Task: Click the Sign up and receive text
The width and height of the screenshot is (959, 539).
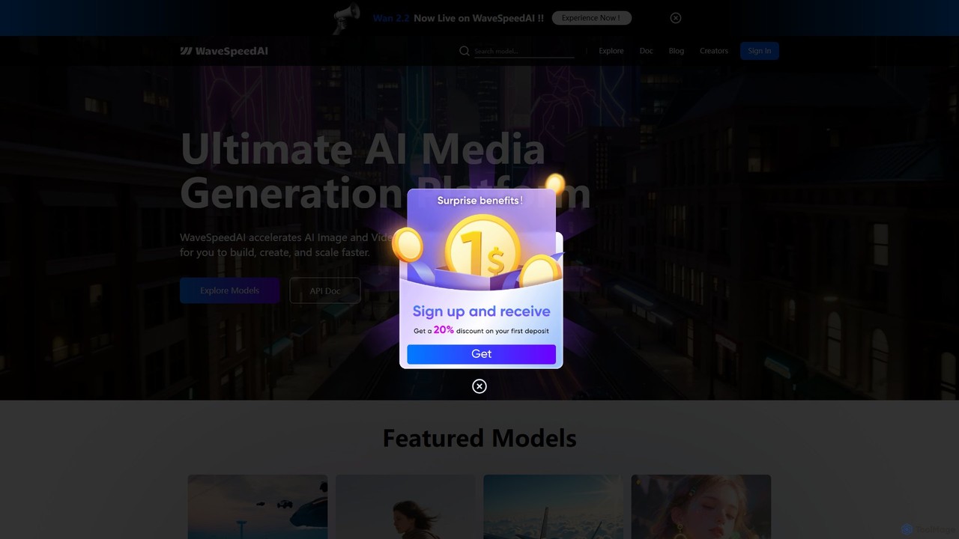Action: [x=482, y=311]
